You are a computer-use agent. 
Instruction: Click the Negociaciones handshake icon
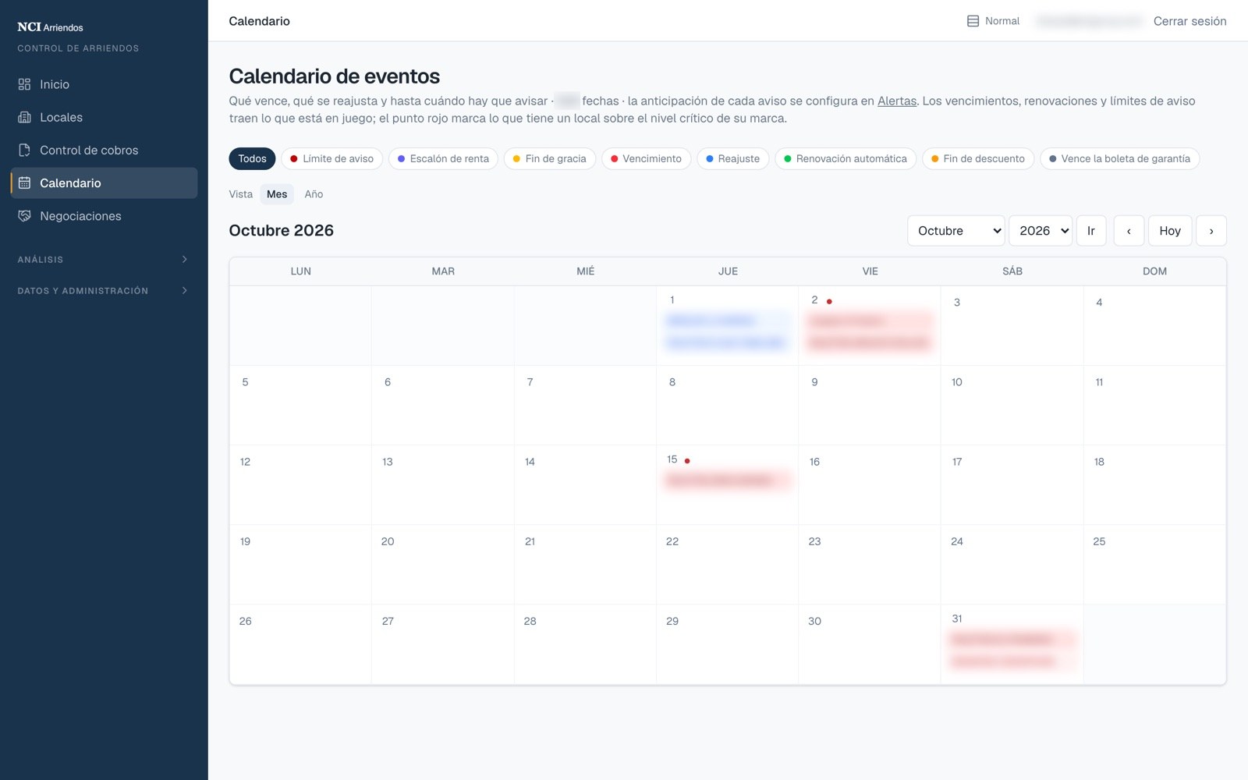(x=24, y=216)
